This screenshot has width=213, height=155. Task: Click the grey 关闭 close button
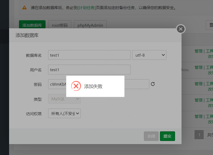[151, 136]
